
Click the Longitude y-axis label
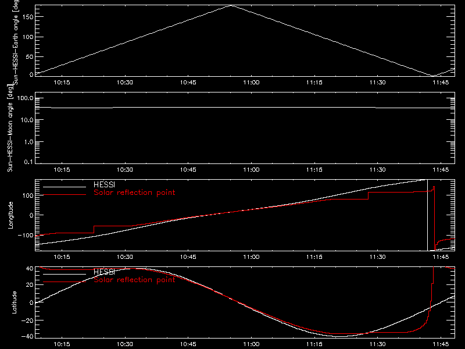click(10, 215)
